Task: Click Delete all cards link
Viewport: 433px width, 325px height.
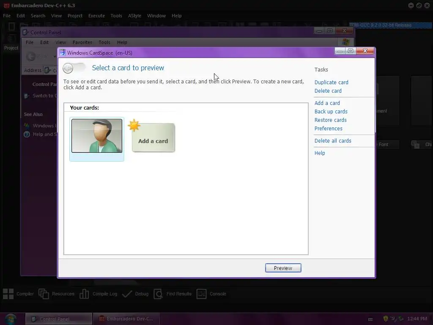Action: (333, 141)
